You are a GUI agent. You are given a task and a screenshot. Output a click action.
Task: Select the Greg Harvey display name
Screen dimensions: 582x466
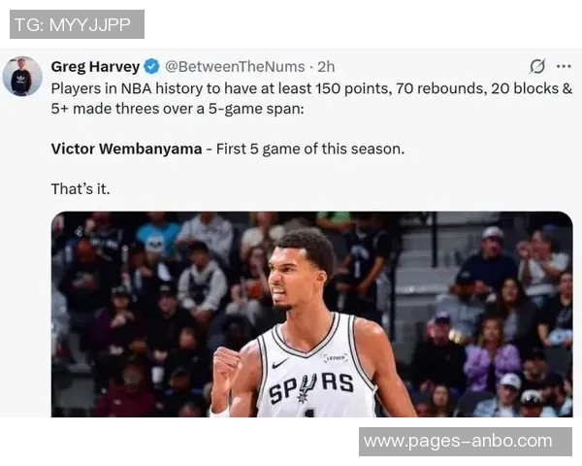pos(95,67)
